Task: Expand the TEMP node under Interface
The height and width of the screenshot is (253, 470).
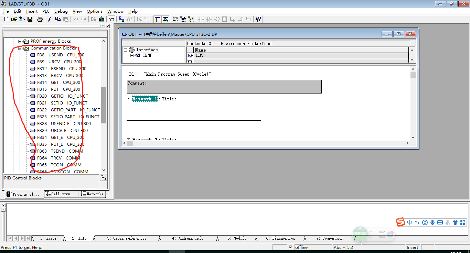Action: (132, 55)
